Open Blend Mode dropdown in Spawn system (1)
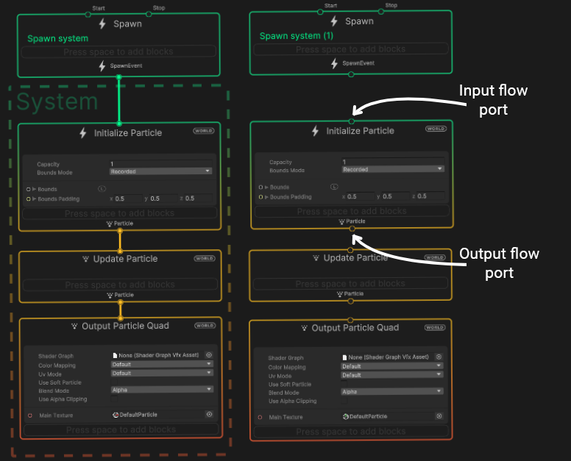The width and height of the screenshot is (571, 461). click(x=391, y=393)
